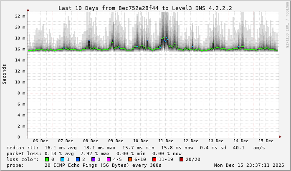
Task: Select the dark blue loss swatch for 2
Action: pos(78,159)
